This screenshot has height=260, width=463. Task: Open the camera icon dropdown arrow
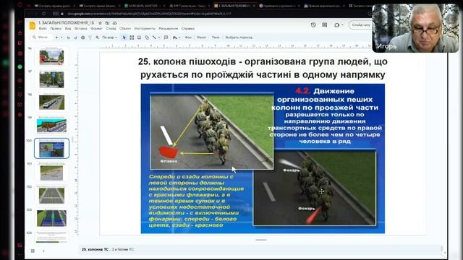click(x=342, y=25)
